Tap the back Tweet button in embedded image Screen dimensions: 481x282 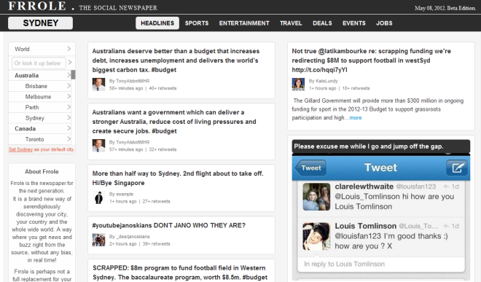(x=310, y=168)
